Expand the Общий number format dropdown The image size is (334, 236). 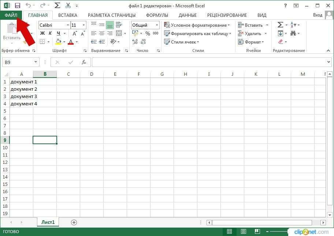click(x=157, y=25)
